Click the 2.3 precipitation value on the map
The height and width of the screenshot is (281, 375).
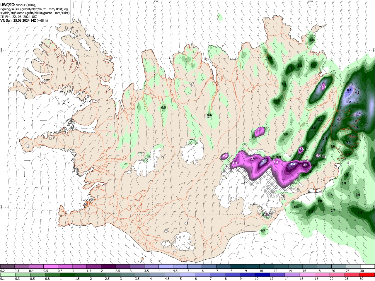(320, 119)
